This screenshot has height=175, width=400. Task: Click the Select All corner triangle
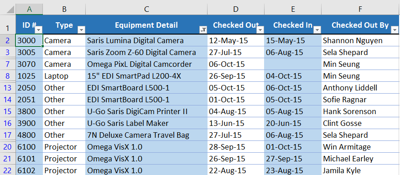point(10,10)
